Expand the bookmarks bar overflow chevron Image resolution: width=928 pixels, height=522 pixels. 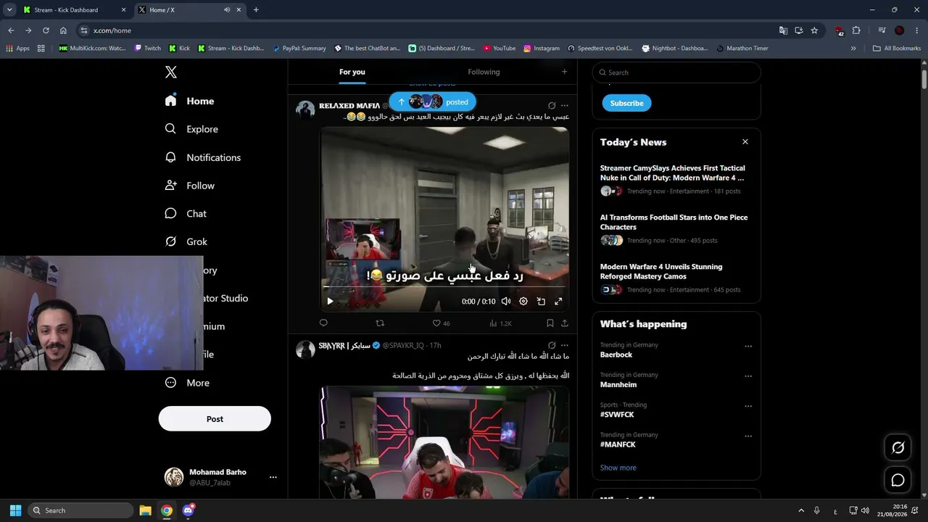(x=853, y=49)
